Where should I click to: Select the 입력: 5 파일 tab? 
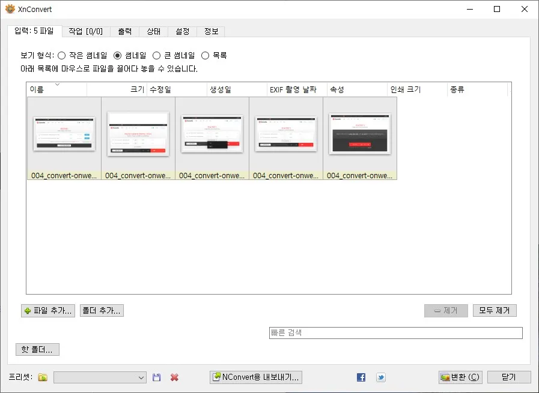click(x=34, y=31)
